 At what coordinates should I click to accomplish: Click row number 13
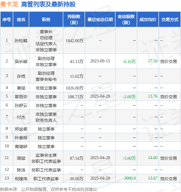(7, 178)
